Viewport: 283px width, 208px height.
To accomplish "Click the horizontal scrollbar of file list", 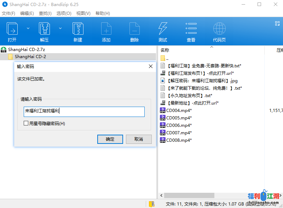I will pos(212,195).
